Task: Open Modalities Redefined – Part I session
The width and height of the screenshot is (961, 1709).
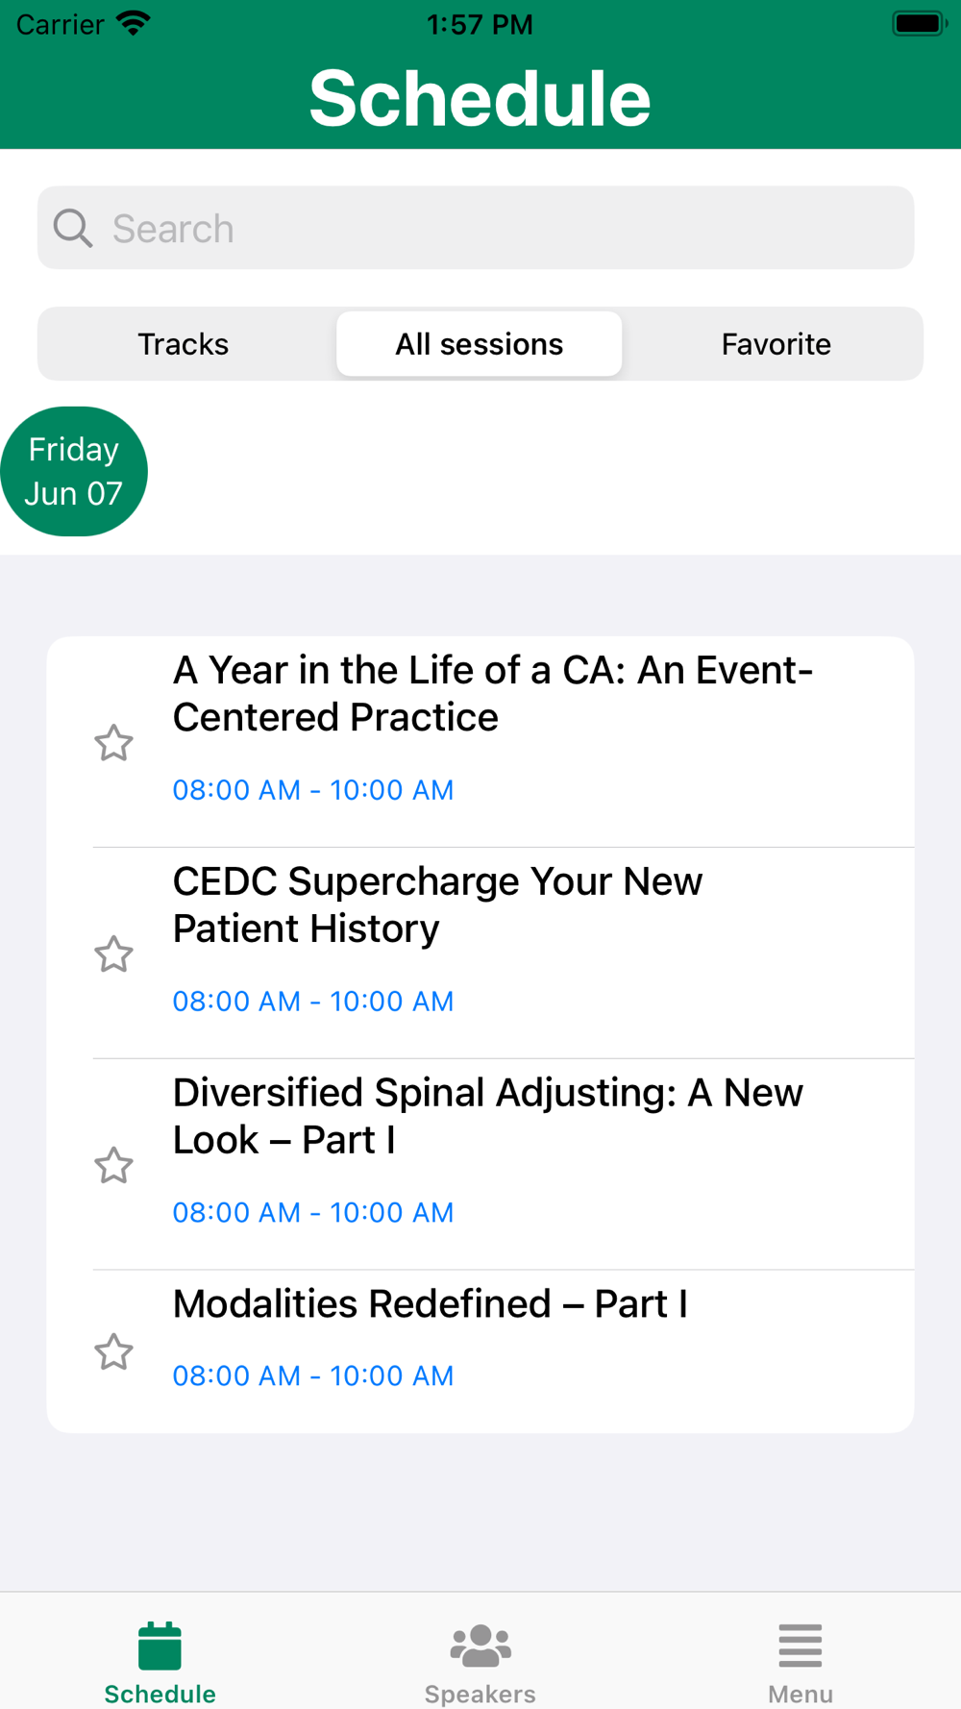Action: coord(431,1304)
